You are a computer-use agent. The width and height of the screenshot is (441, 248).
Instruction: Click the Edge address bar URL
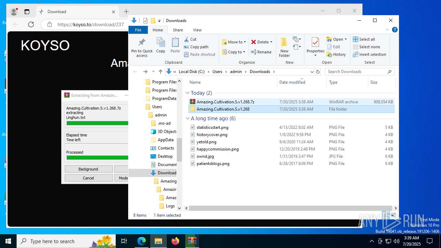[x=90, y=24]
